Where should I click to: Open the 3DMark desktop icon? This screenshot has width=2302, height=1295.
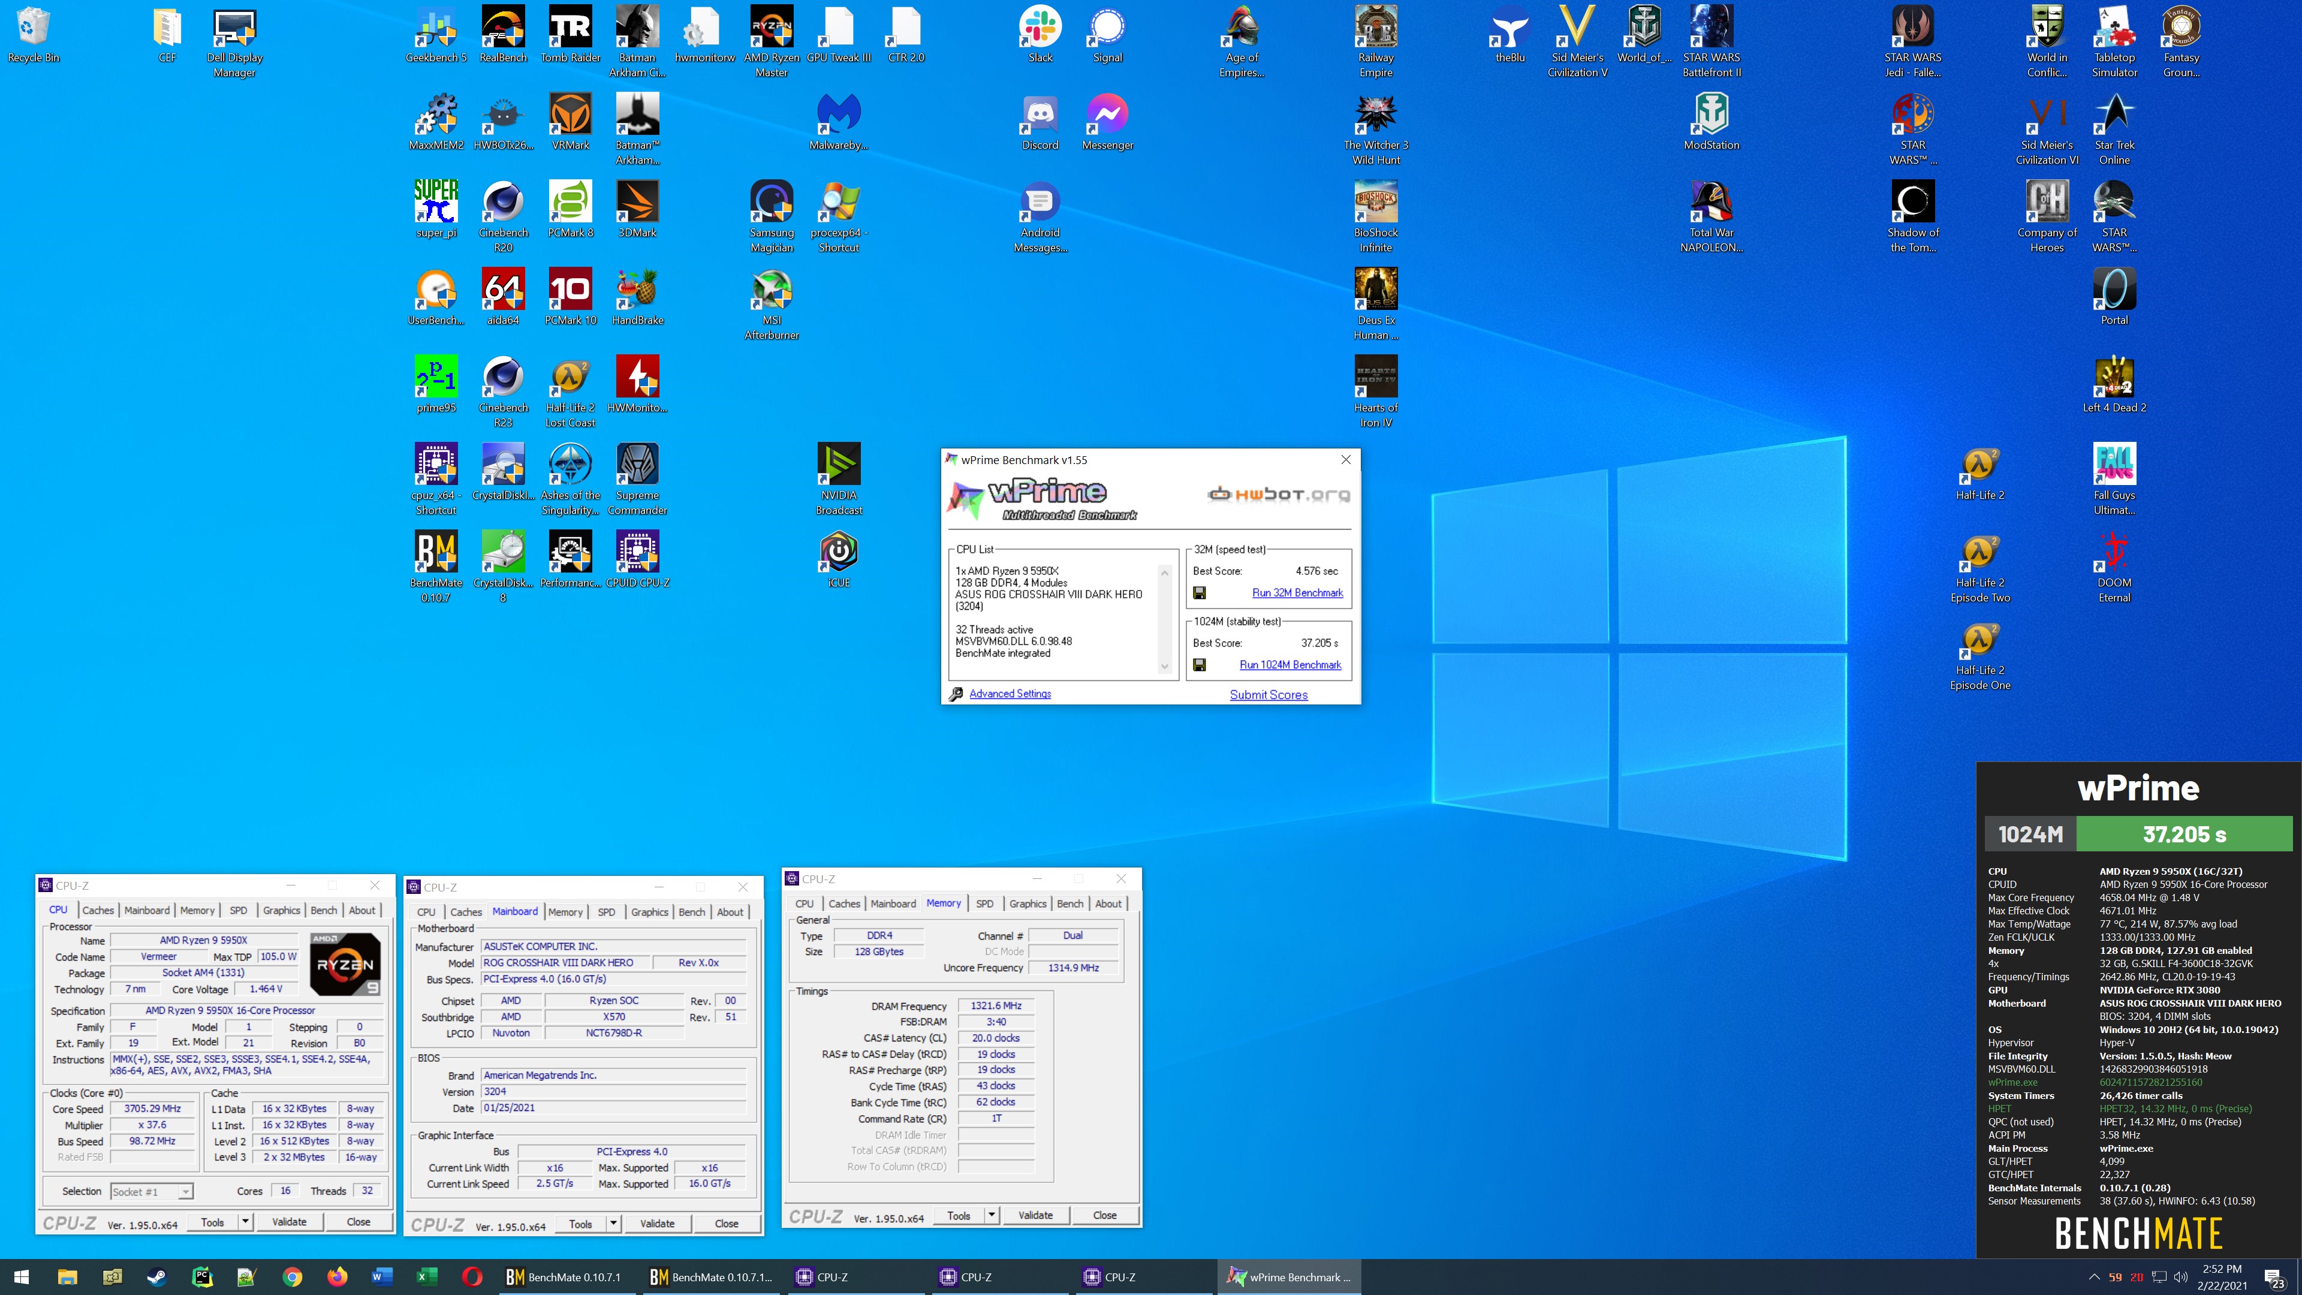(x=637, y=210)
